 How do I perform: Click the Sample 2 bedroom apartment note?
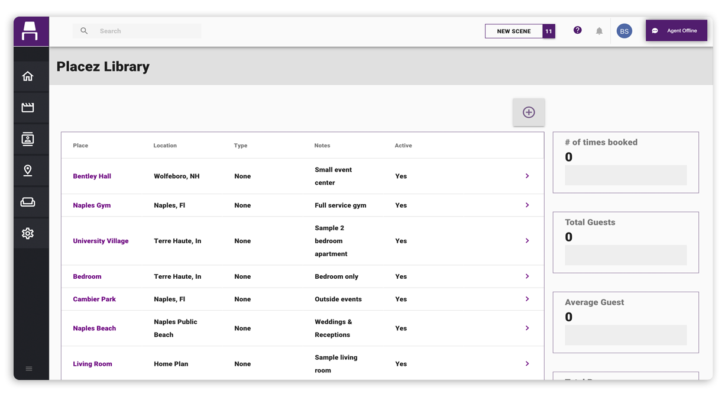click(331, 241)
